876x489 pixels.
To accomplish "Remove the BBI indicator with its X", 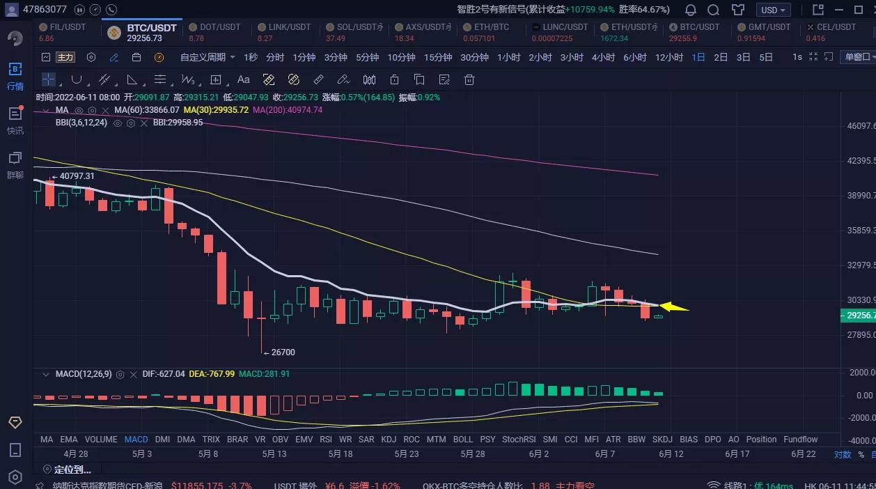I will (x=143, y=123).
